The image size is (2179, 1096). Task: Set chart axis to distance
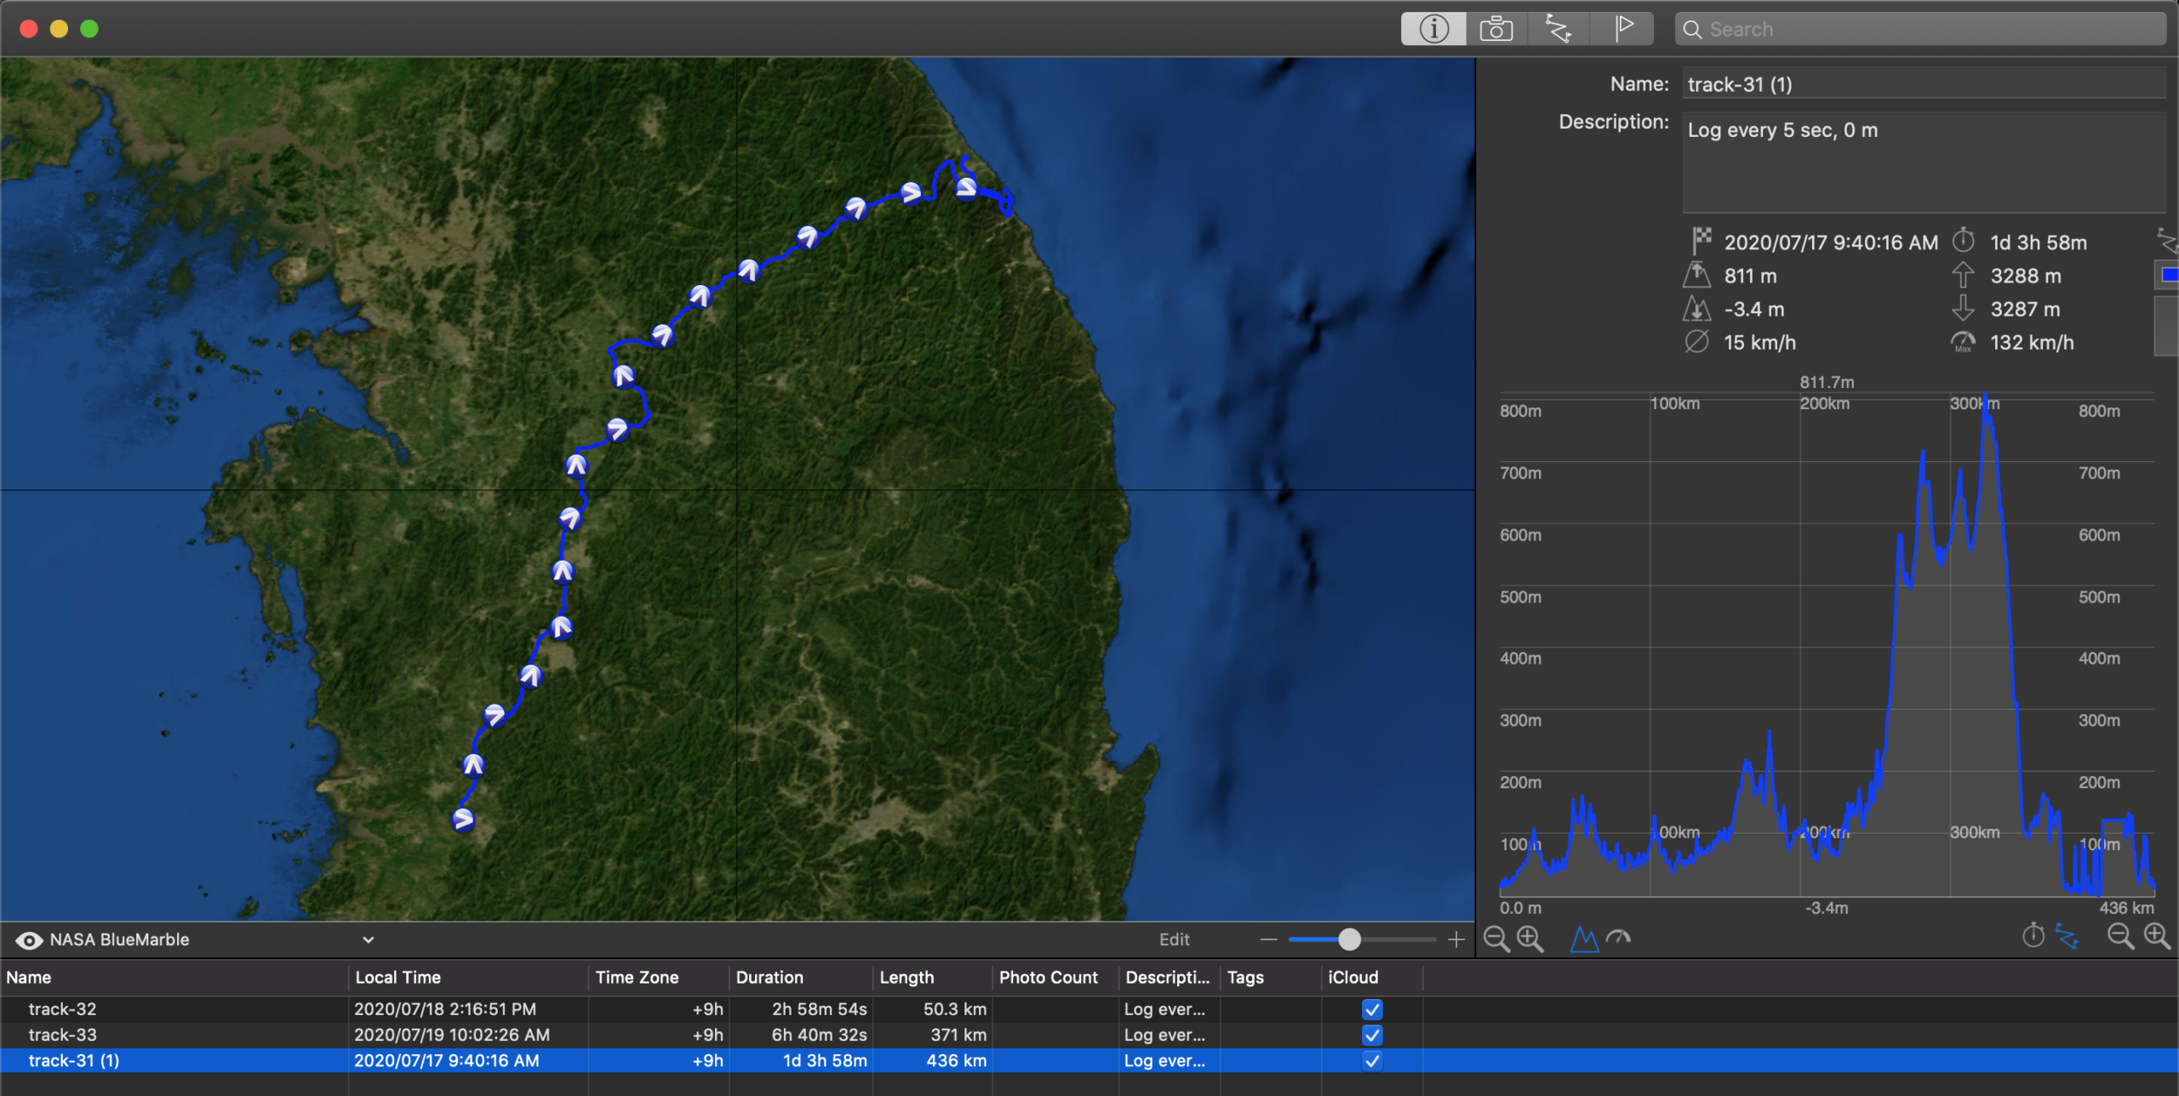tap(2067, 936)
